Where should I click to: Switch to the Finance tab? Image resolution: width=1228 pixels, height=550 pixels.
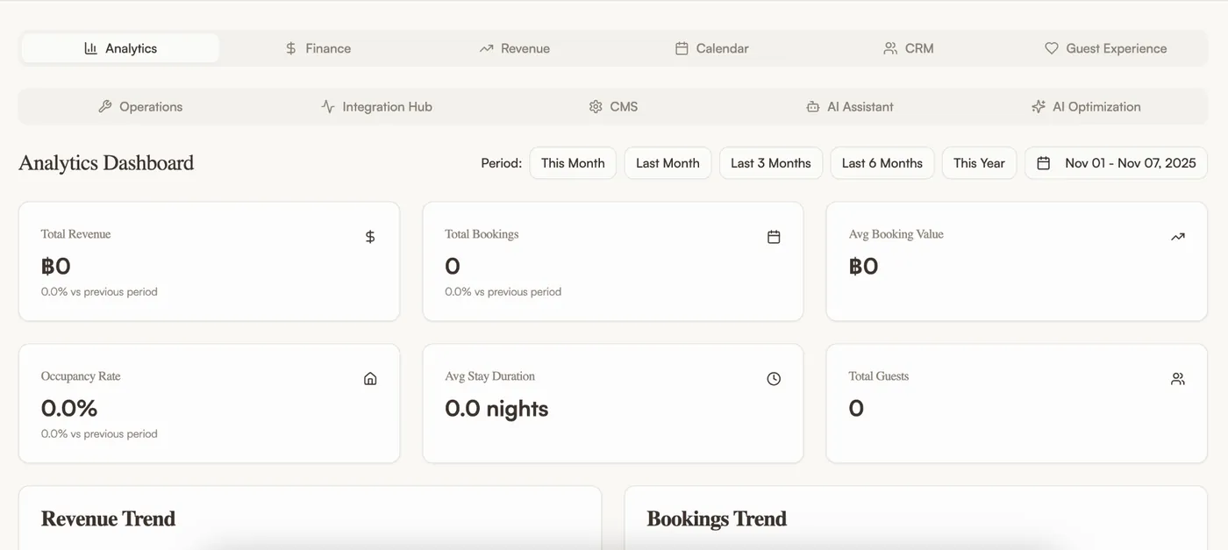pyautogui.click(x=318, y=48)
